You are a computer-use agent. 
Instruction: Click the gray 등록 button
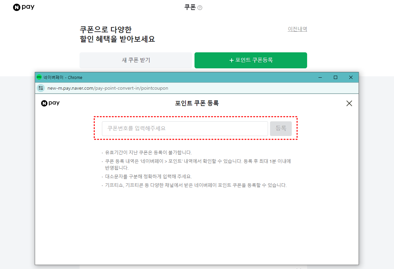tap(281, 129)
